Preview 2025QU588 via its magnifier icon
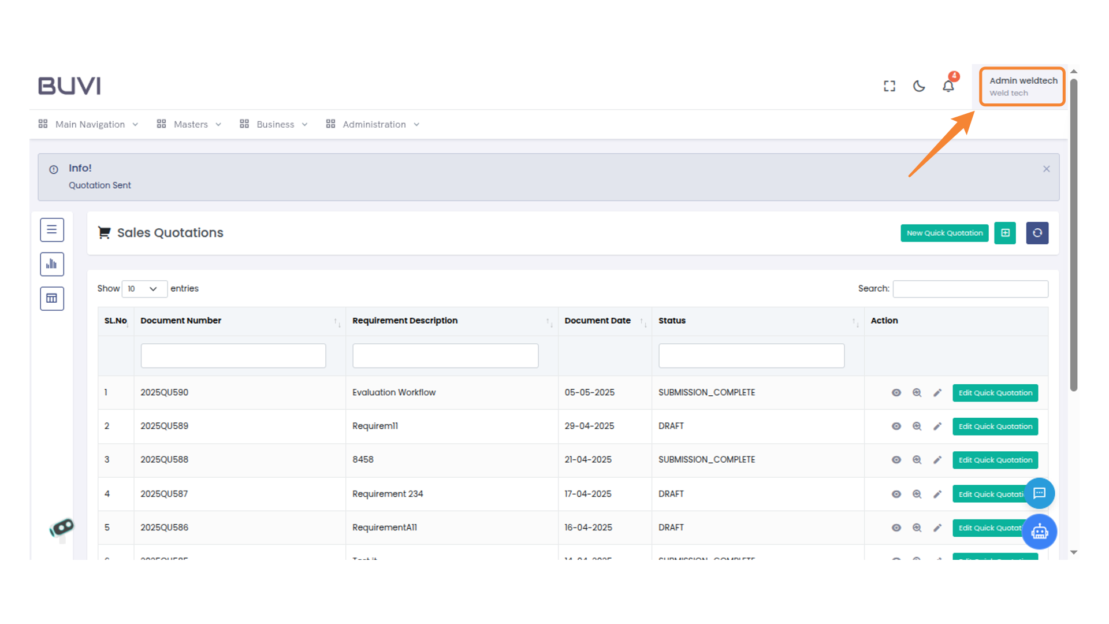This screenshot has width=1109, height=624. (917, 459)
